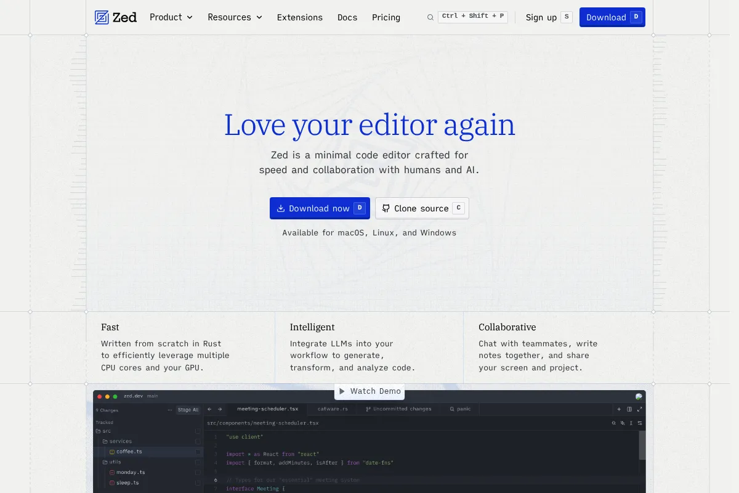Click the Fast feature heading
The width and height of the screenshot is (739, 493).
pos(110,327)
